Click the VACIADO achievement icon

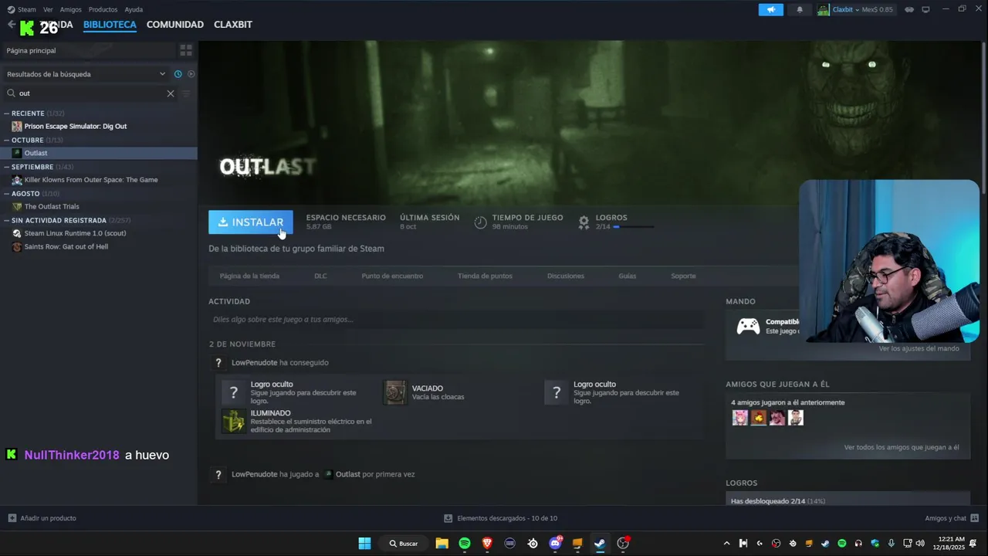click(395, 392)
